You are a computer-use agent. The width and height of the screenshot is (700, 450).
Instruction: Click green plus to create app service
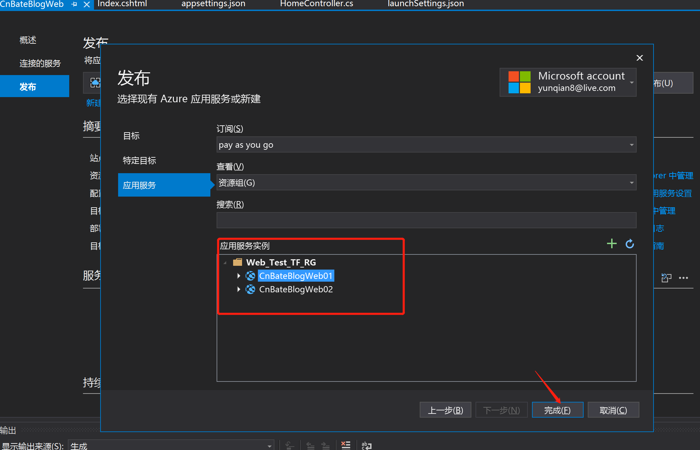pyautogui.click(x=612, y=244)
